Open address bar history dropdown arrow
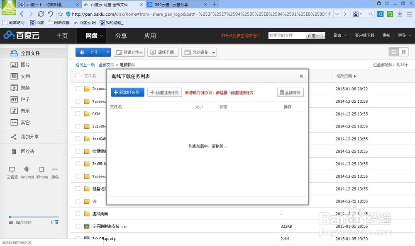The image size is (415, 246). tap(337, 14)
